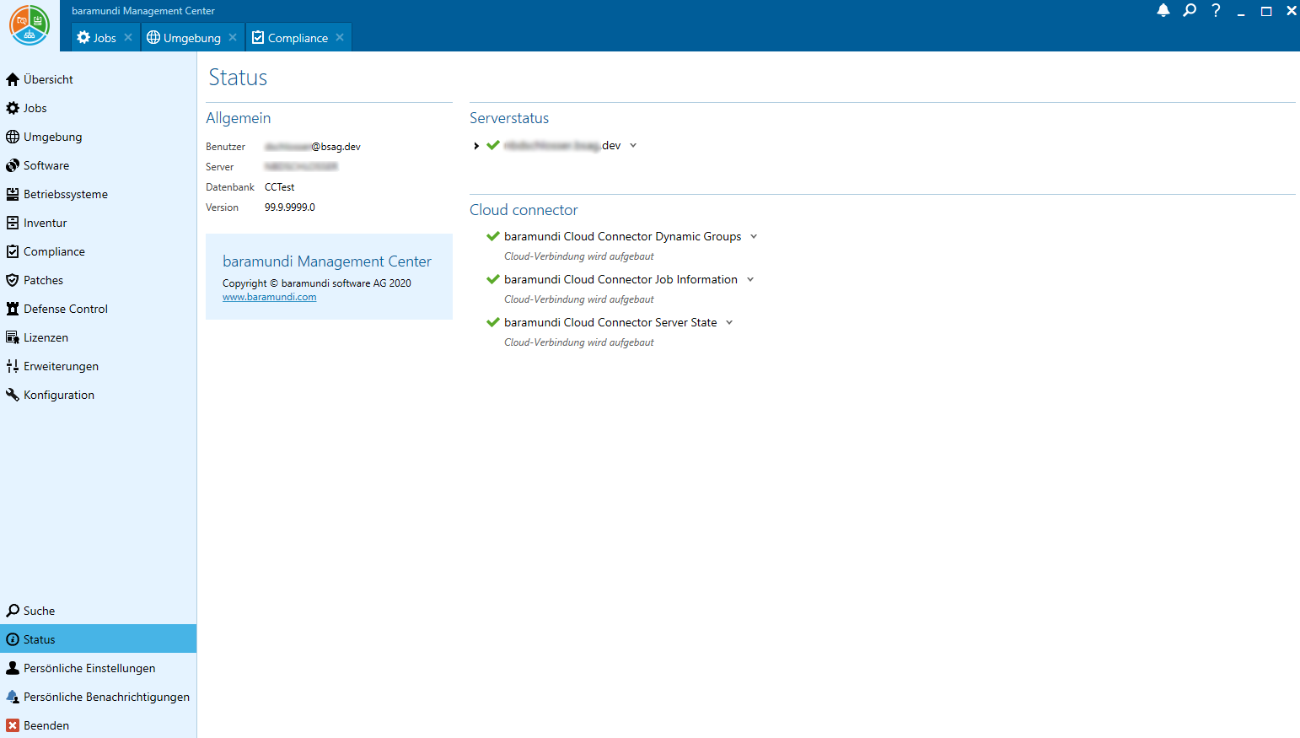Switch to the Umgebung tab
Viewport: 1300px width, 738px height.
click(184, 38)
